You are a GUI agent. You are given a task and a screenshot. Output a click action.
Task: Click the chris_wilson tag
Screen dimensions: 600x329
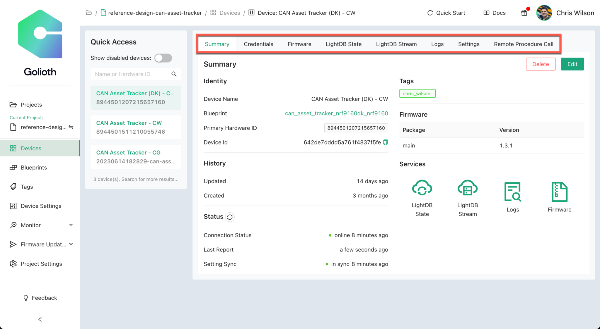coord(417,93)
